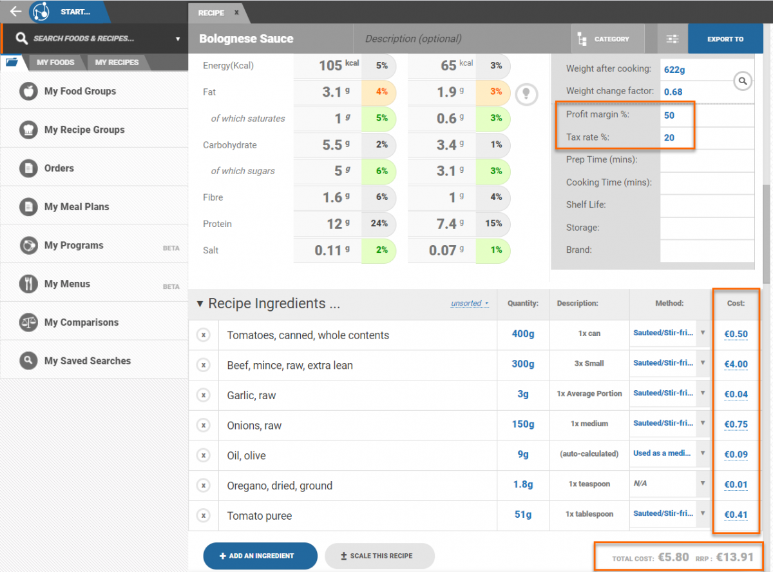This screenshot has width=773, height=572.
Task: Edit the €4.00 cost for Beef mince
Action: 736,364
